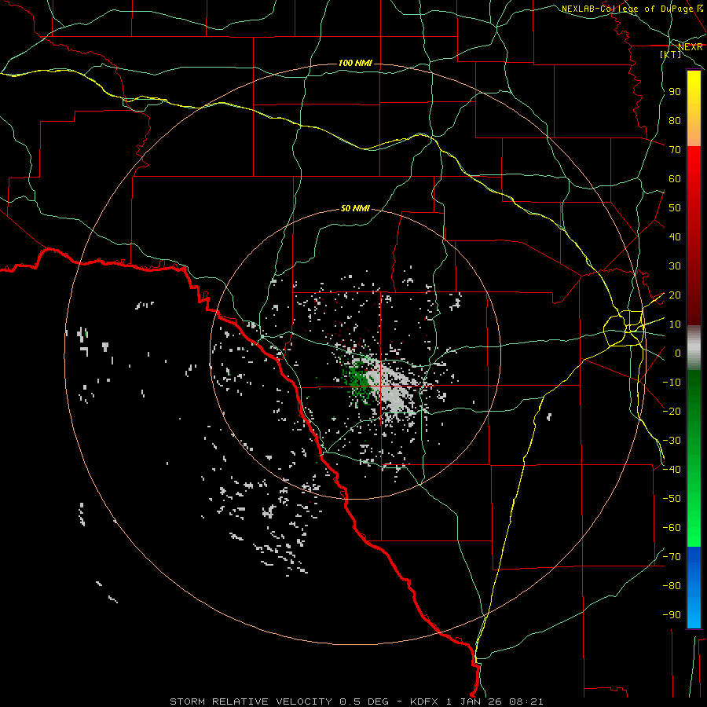Click "STORM RELATIVE VELOCITY" product title text

252,702
